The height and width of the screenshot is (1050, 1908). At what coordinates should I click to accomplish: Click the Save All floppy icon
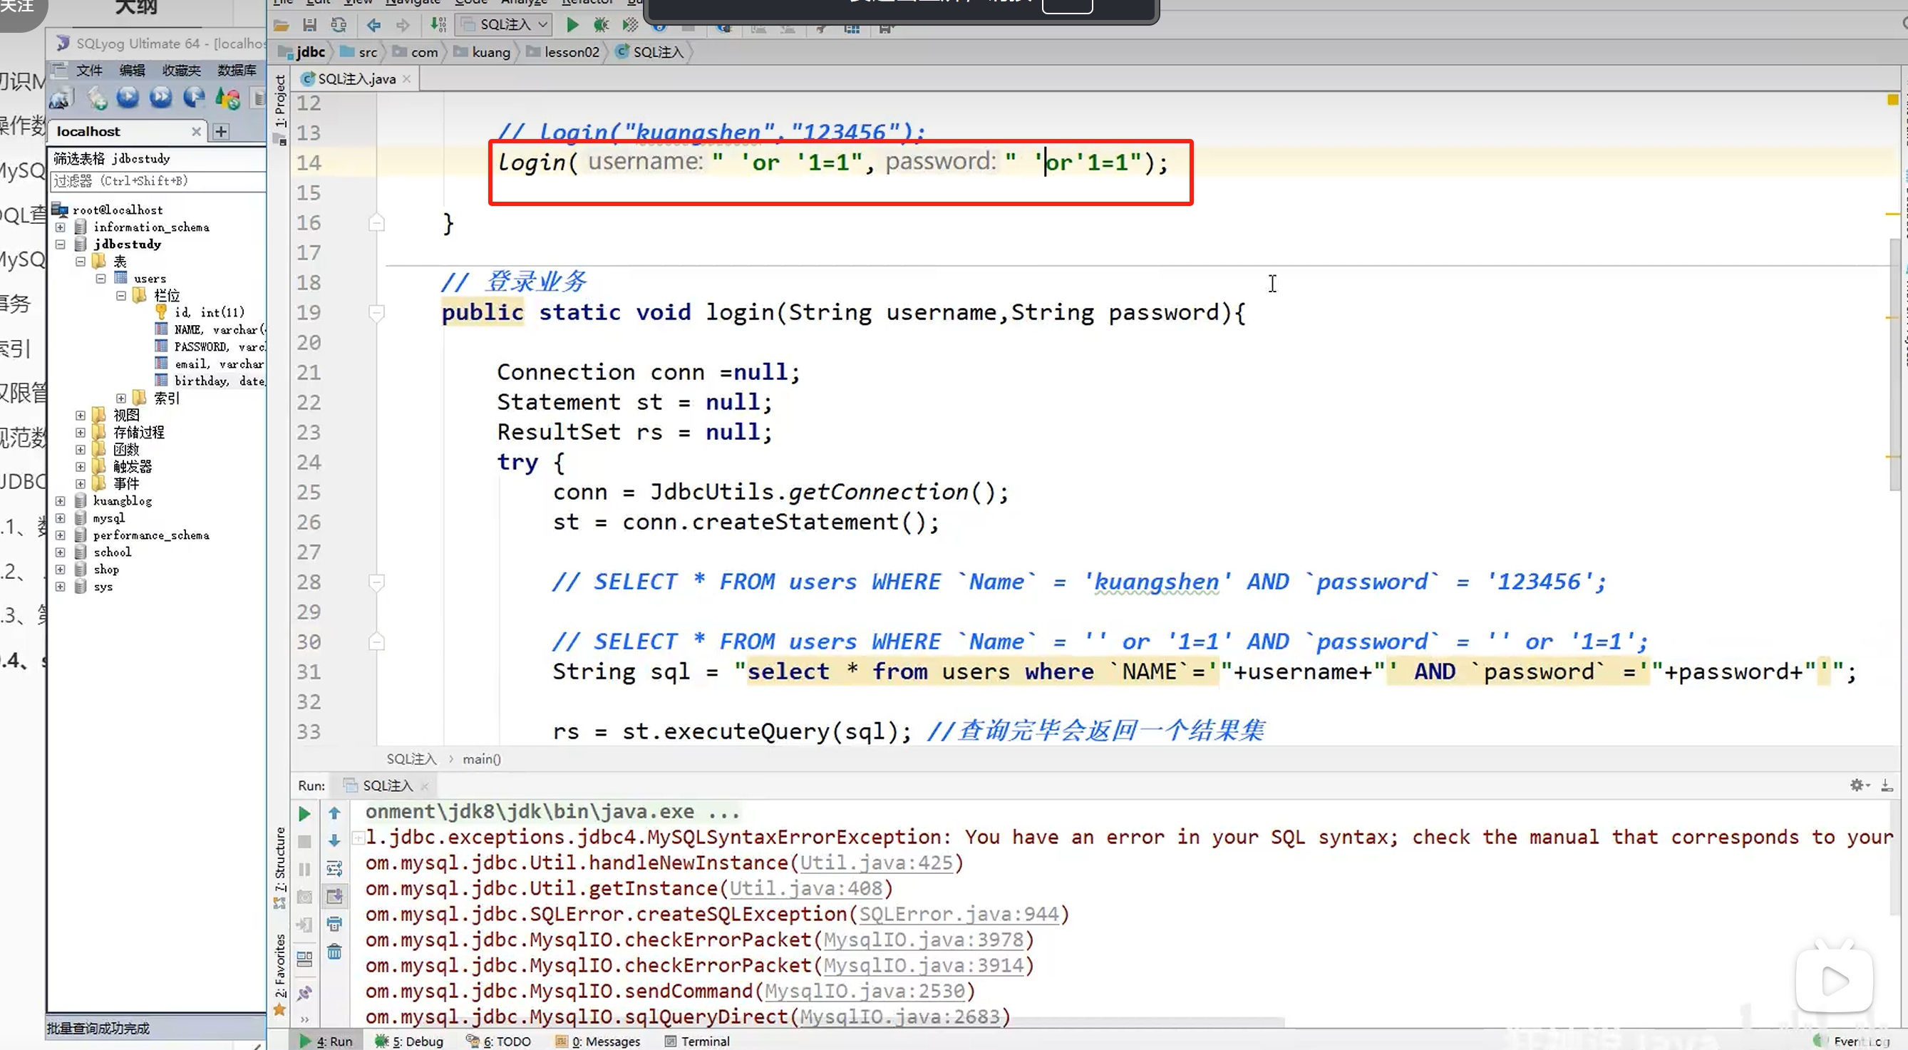point(309,25)
